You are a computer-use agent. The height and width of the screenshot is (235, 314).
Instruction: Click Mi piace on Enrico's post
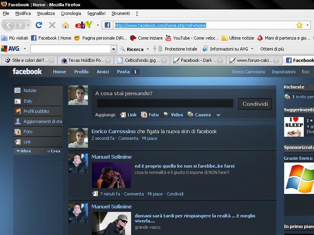click(150, 138)
